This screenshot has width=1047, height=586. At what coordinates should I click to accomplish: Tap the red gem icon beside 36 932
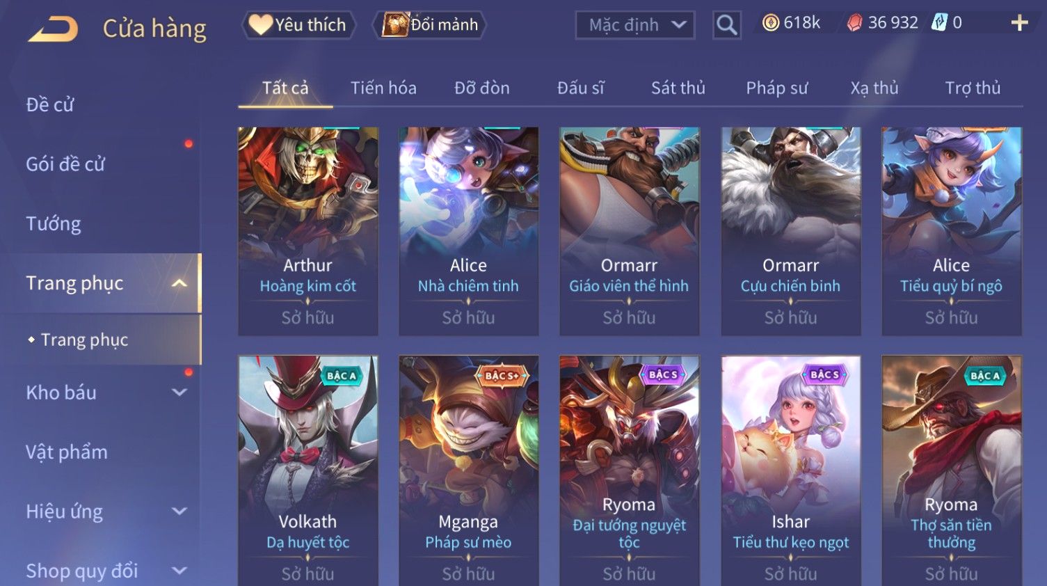click(854, 24)
